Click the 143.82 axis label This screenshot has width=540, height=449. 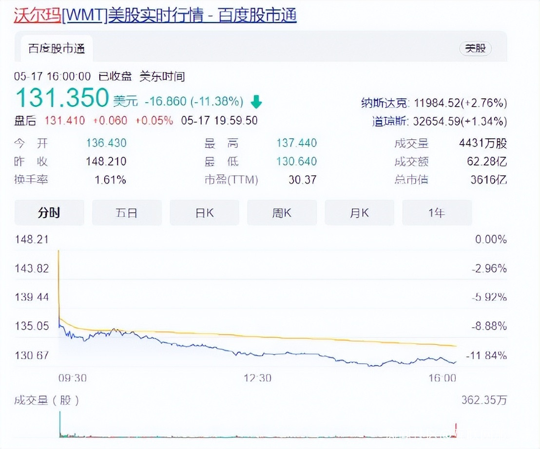tap(32, 268)
